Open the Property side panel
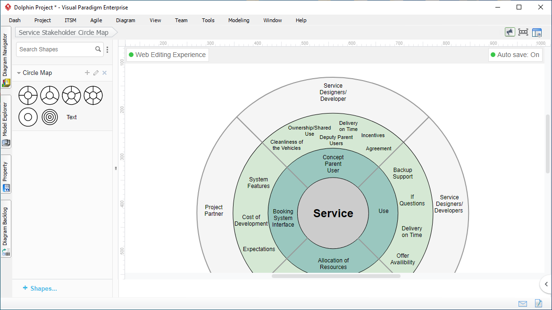Image resolution: width=552 pixels, height=310 pixels. [6, 174]
